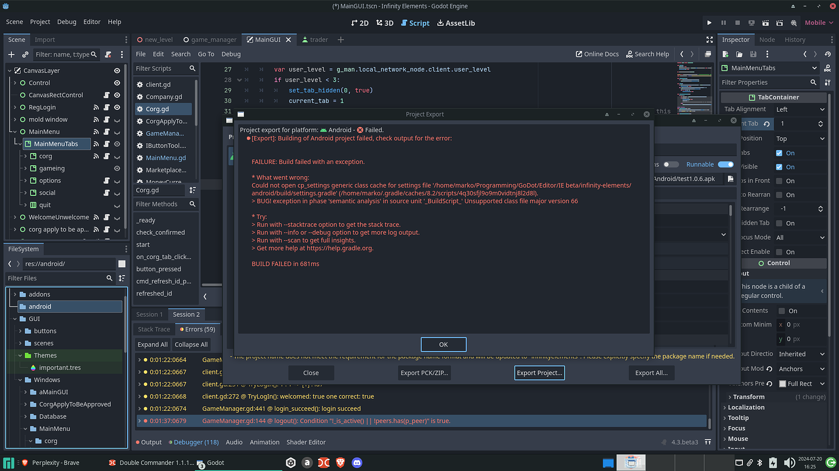This screenshot has width=839, height=471.
Task: Expand the corg node in scene tree
Action: click(25, 156)
